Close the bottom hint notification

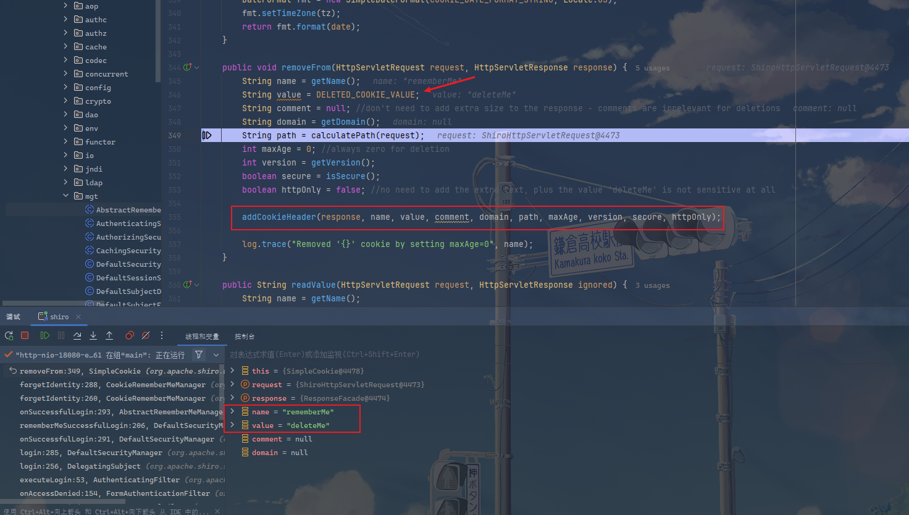pos(217,511)
